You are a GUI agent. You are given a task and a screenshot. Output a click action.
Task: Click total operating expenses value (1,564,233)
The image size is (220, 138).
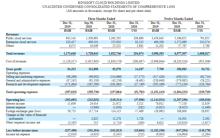[x=181, y=92]
